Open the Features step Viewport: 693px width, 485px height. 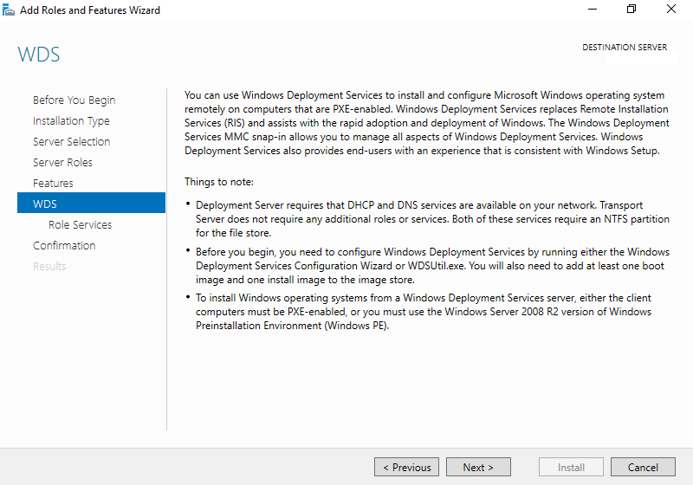tap(53, 184)
